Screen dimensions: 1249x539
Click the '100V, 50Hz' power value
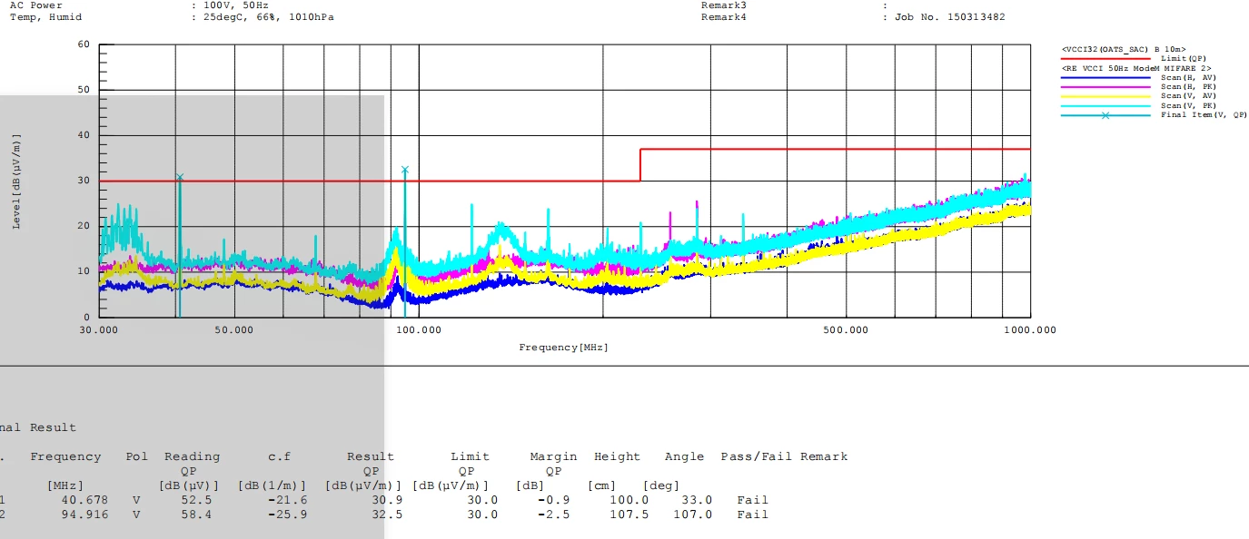236,5
